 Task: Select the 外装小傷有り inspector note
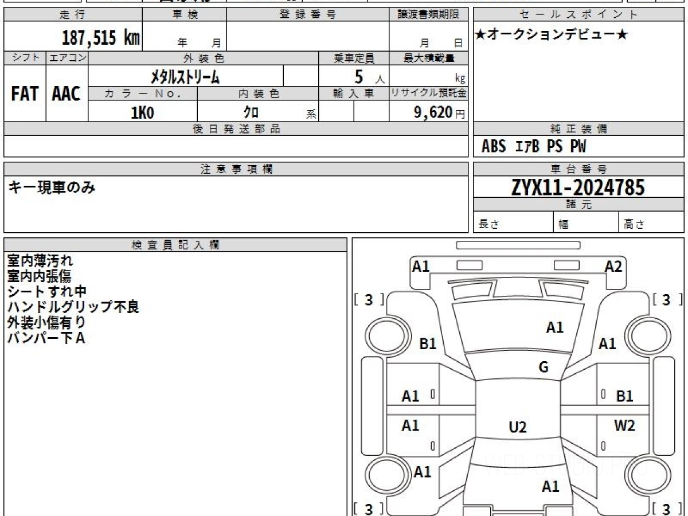[46, 323]
